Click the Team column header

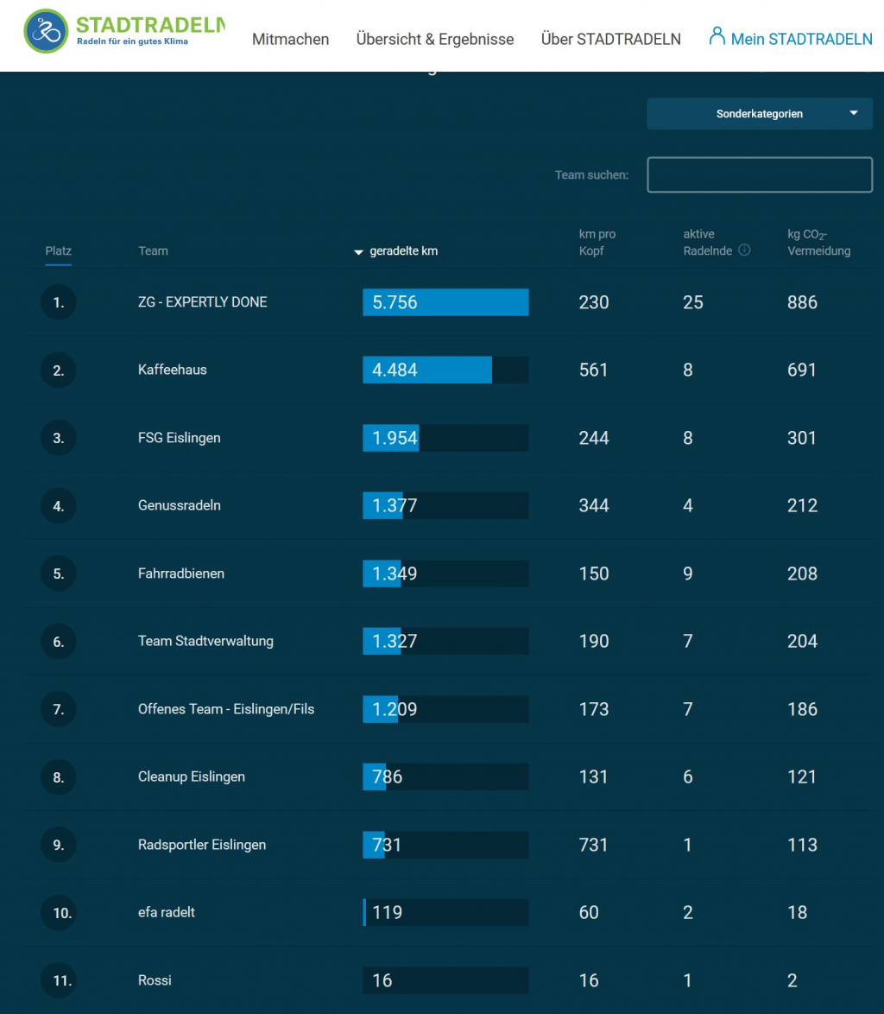pyautogui.click(x=153, y=251)
